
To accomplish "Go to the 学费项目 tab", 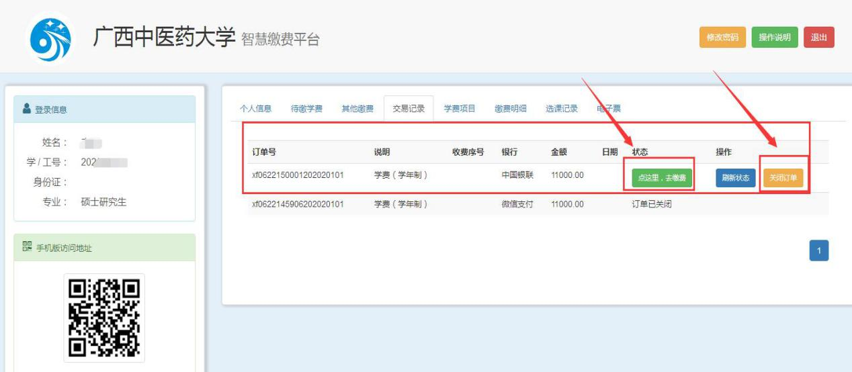I will coord(460,109).
